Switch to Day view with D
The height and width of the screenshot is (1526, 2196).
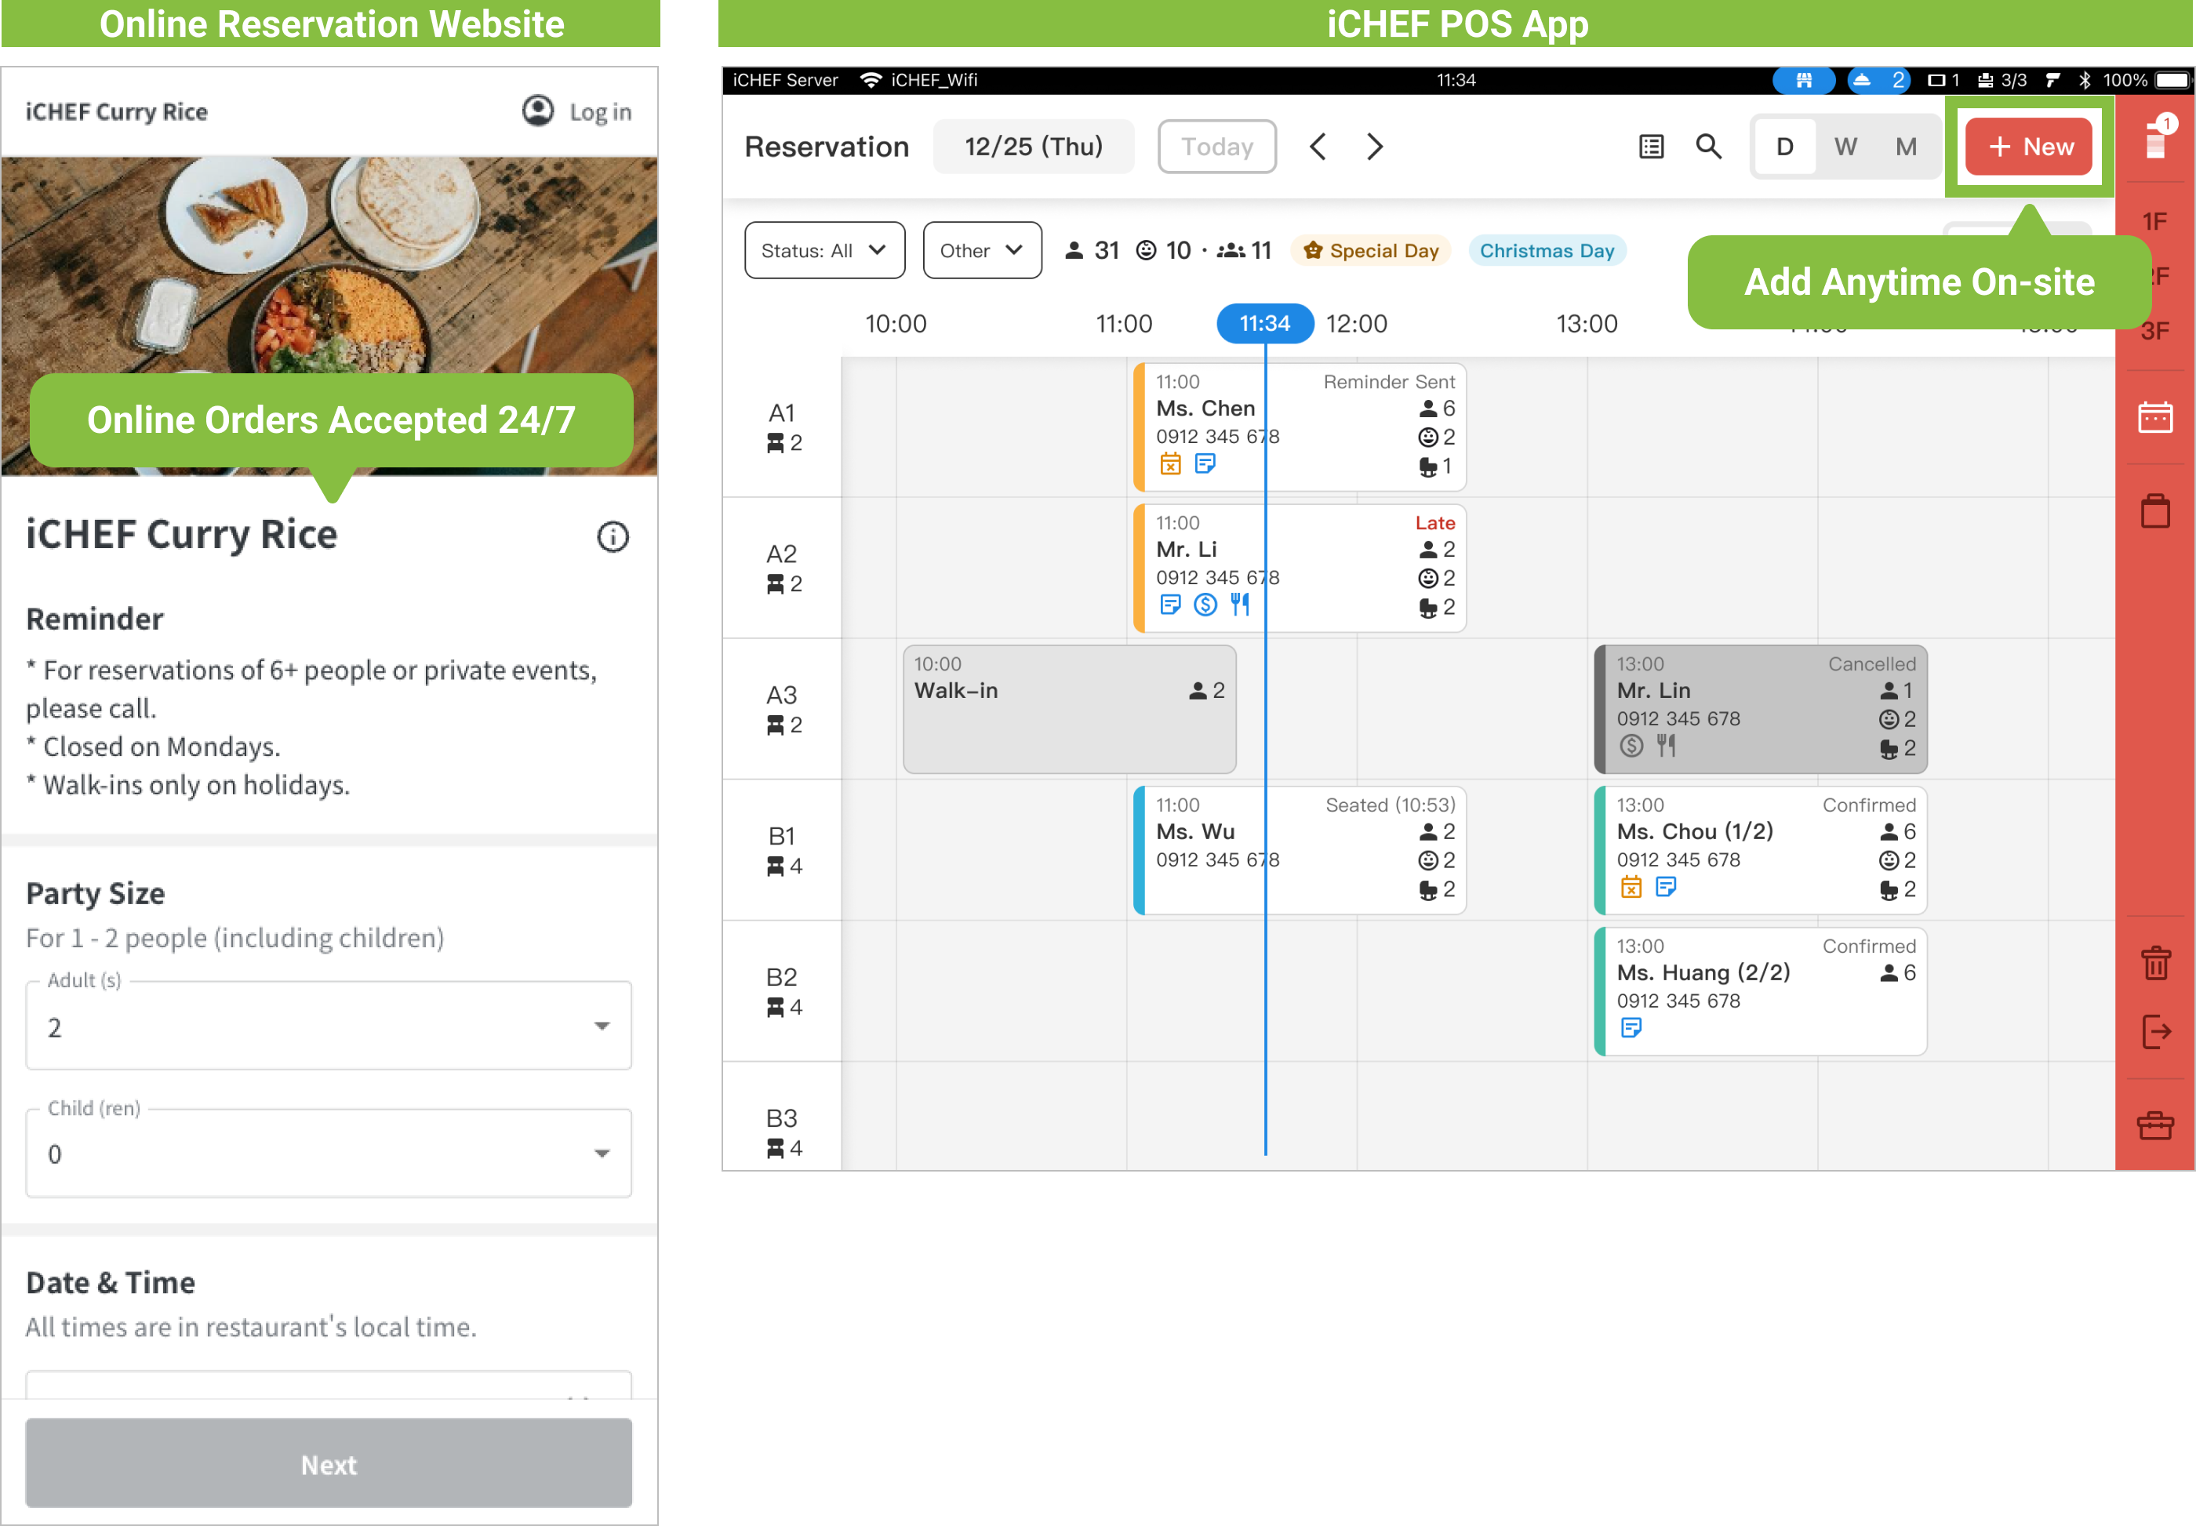pos(1784,147)
